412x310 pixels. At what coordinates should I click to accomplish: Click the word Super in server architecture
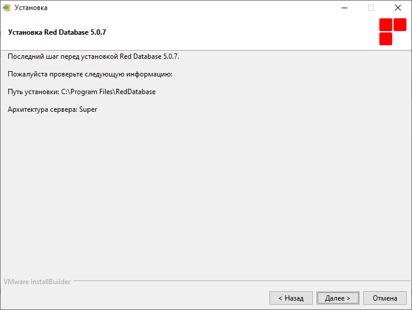coord(88,109)
